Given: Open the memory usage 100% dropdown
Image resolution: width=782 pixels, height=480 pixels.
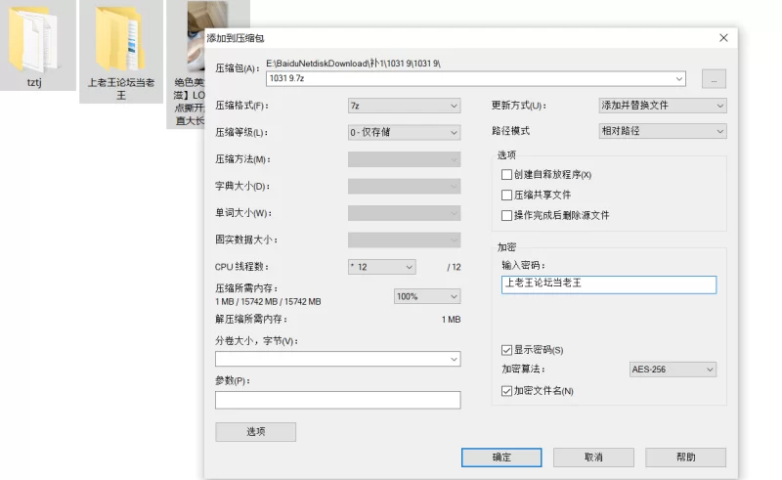Looking at the screenshot, I should coord(427,296).
